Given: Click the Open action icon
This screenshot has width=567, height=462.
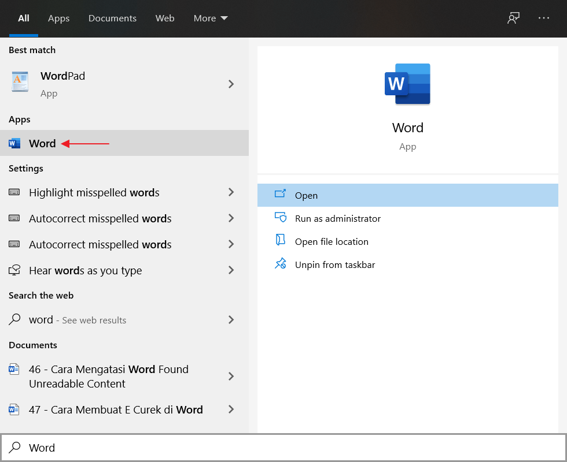Looking at the screenshot, I should click(x=280, y=194).
